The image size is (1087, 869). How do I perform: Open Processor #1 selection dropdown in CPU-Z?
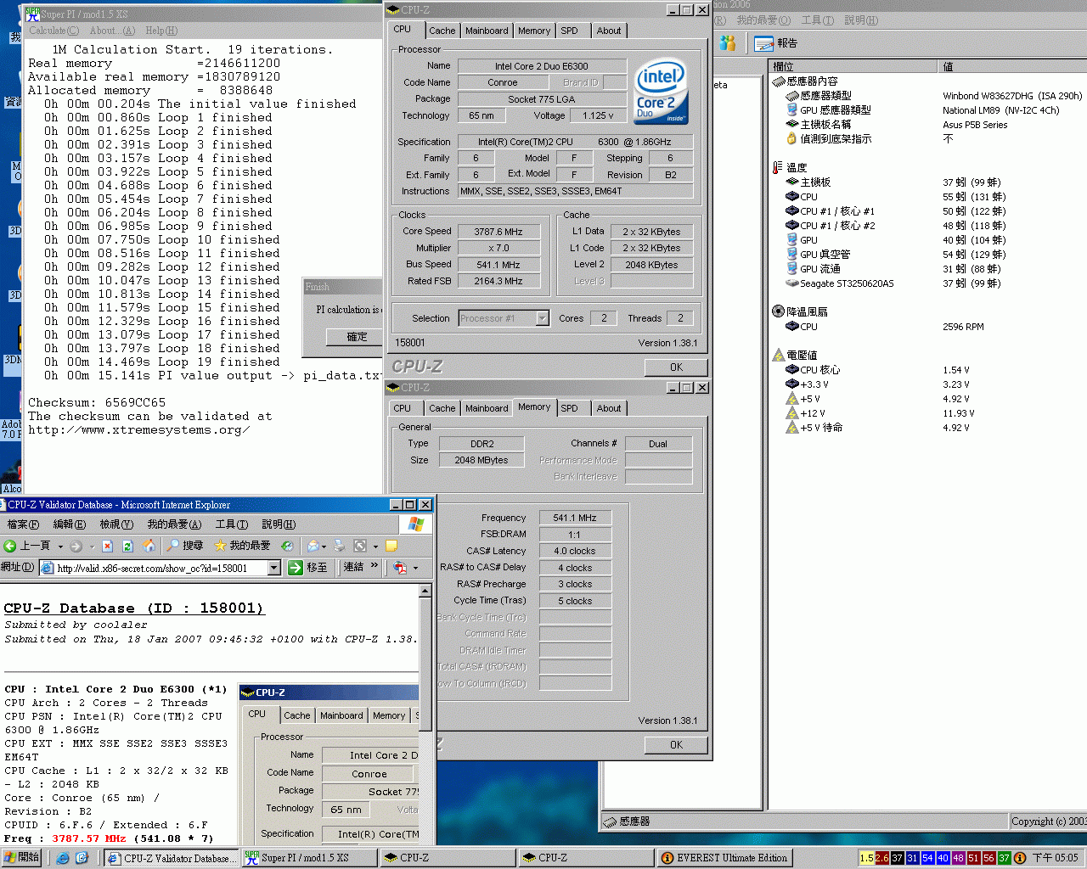(543, 318)
